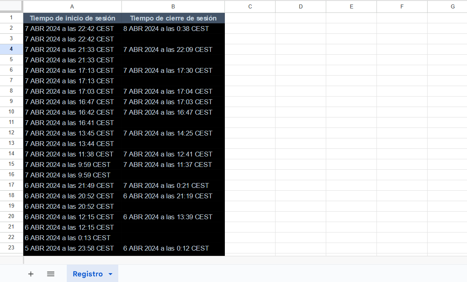Image resolution: width=467 pixels, height=282 pixels.
Task: Select column E header
Action: 352,6
